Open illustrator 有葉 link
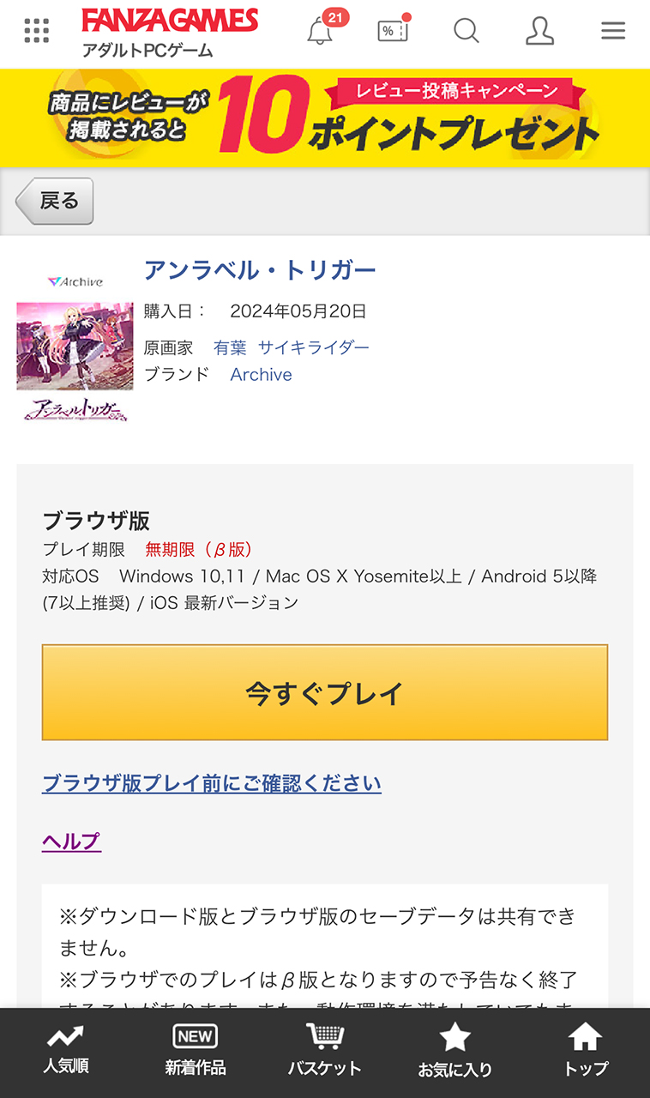The height and width of the screenshot is (1098, 650). tap(230, 347)
